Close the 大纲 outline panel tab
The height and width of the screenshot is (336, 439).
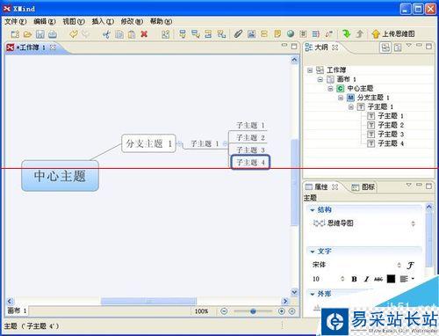335,47
